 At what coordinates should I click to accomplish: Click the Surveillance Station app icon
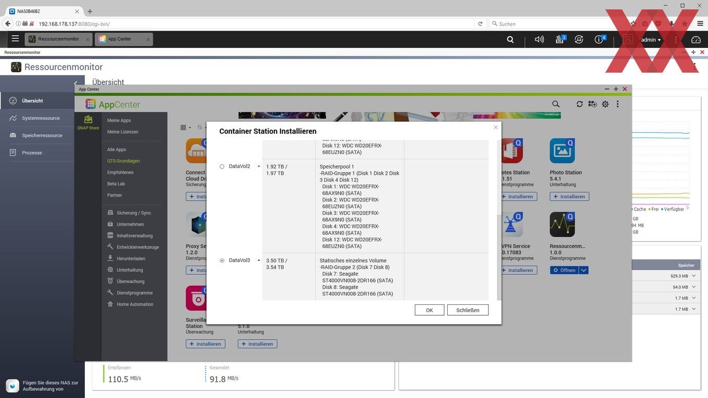tap(196, 298)
